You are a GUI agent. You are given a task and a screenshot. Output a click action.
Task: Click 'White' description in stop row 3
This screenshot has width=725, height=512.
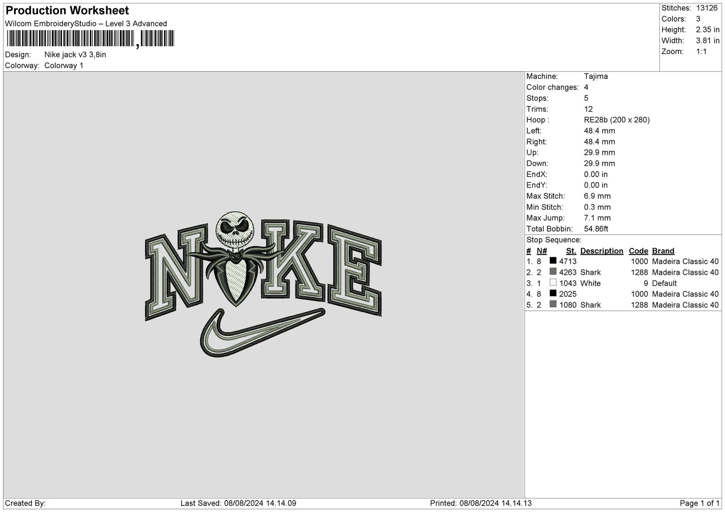coord(591,283)
